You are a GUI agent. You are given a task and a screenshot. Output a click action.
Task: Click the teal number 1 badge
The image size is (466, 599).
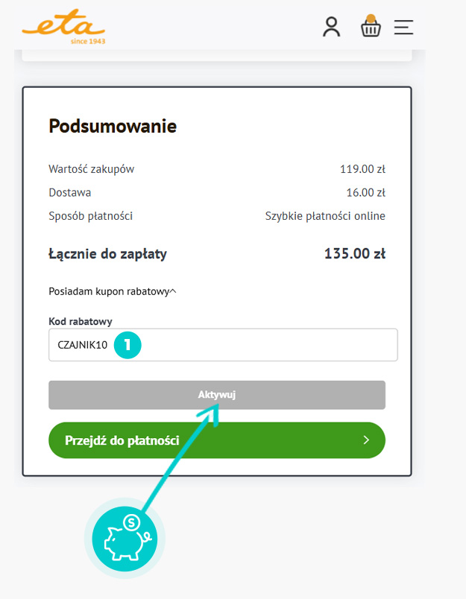click(x=128, y=345)
